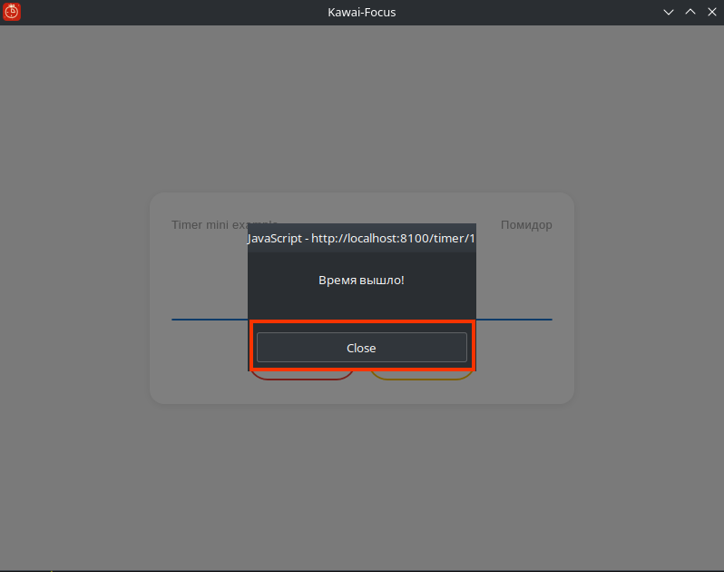Click the "Время вышло!" alert message

[x=361, y=281]
